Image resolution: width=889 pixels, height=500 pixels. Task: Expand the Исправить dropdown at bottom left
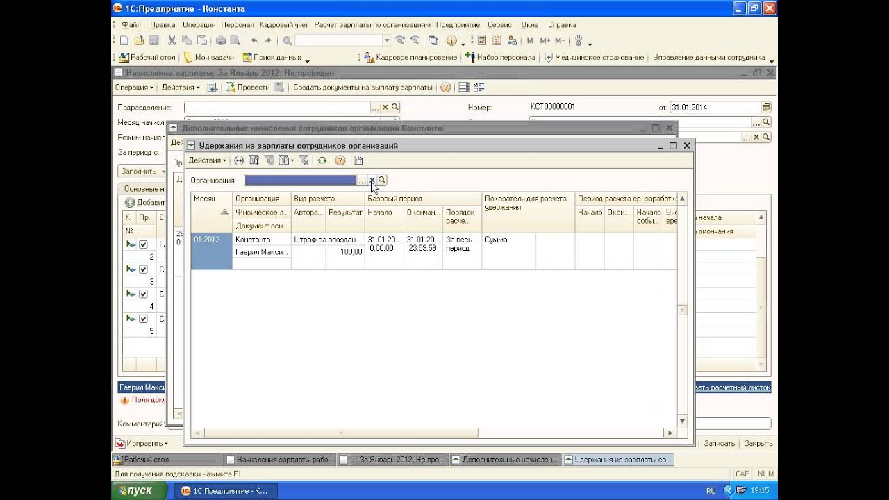coord(142,443)
